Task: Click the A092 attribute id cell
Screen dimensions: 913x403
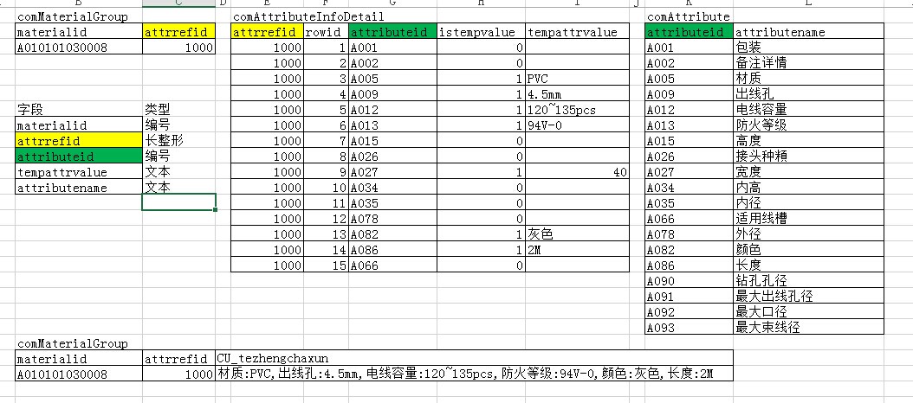Action: tap(690, 312)
